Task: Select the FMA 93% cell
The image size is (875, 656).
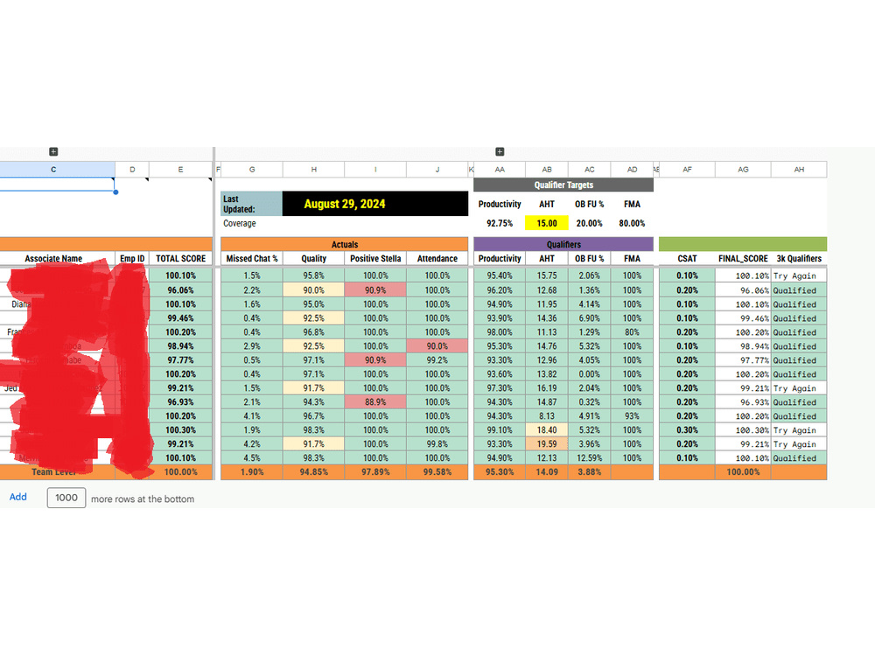Action: (633, 416)
